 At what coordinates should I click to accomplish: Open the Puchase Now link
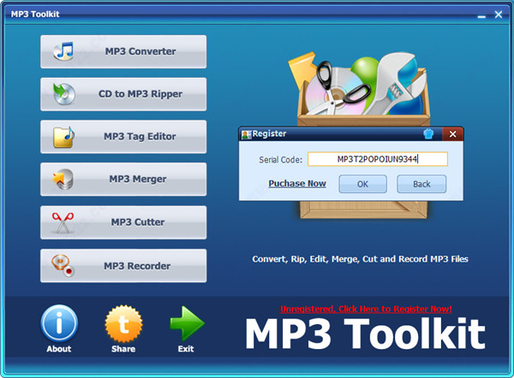[x=297, y=183]
